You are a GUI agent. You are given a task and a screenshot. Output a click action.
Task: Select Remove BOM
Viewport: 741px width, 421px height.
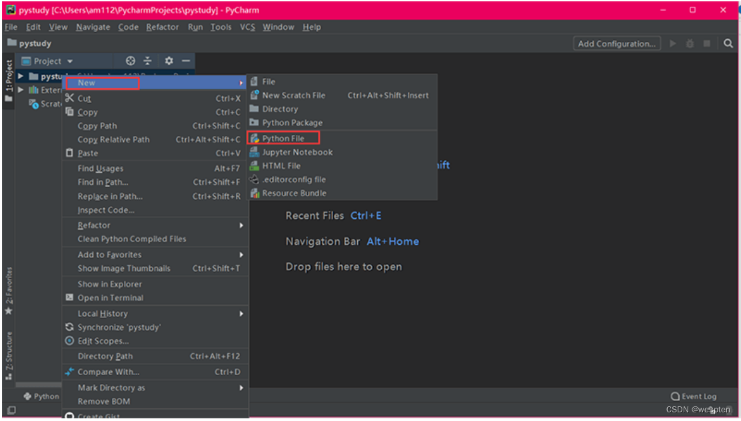155,401
